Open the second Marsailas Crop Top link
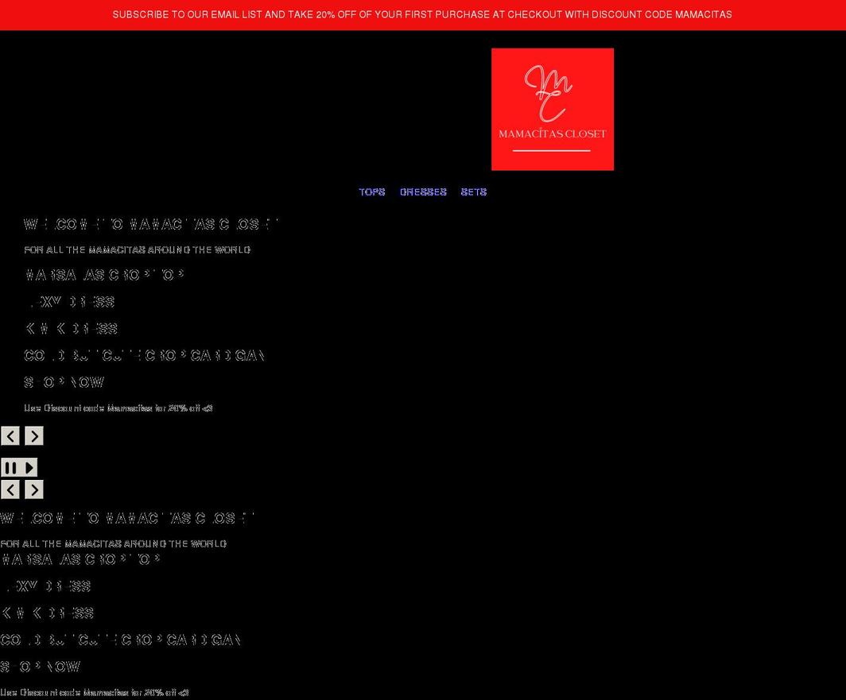Screen dimensions: 846x700 point(80,559)
